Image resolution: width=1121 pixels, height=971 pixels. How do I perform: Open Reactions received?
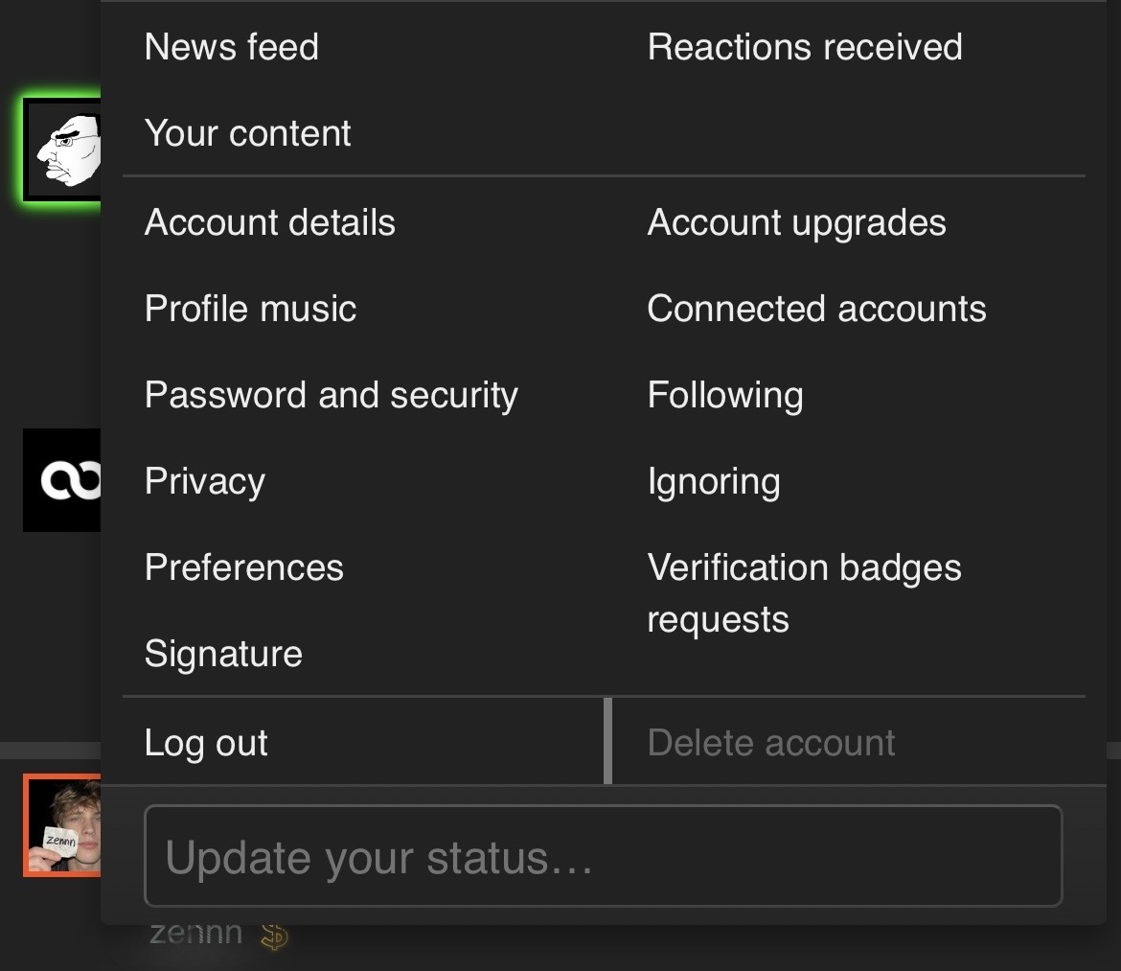(x=804, y=47)
